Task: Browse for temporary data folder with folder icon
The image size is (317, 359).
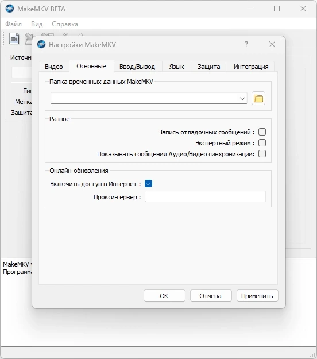Action: [x=258, y=98]
